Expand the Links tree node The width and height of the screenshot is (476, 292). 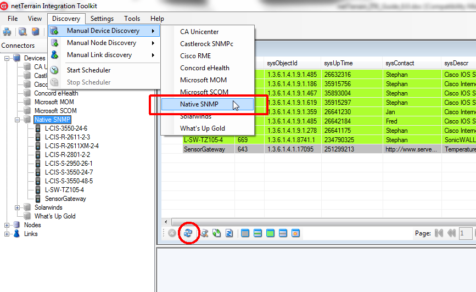(7, 234)
